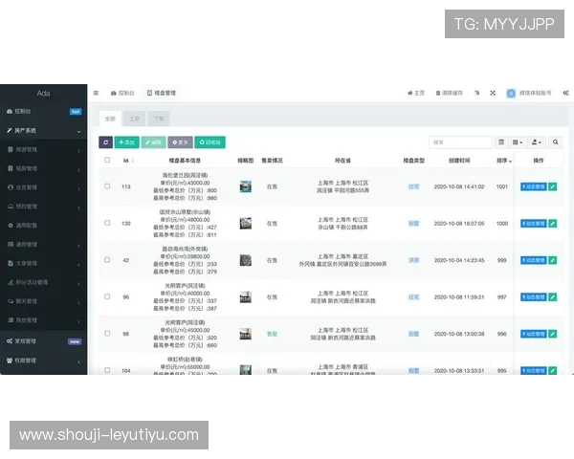Click green edit pencil for row 42
The width and height of the screenshot is (574, 459).
pos(552,260)
